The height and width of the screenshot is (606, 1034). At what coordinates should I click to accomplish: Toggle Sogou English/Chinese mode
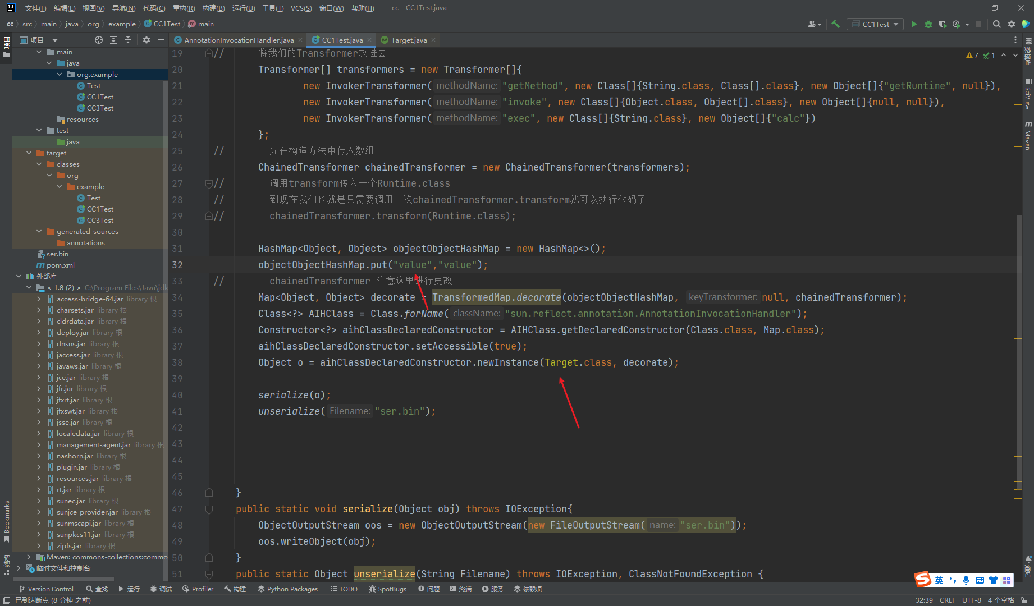point(939,580)
